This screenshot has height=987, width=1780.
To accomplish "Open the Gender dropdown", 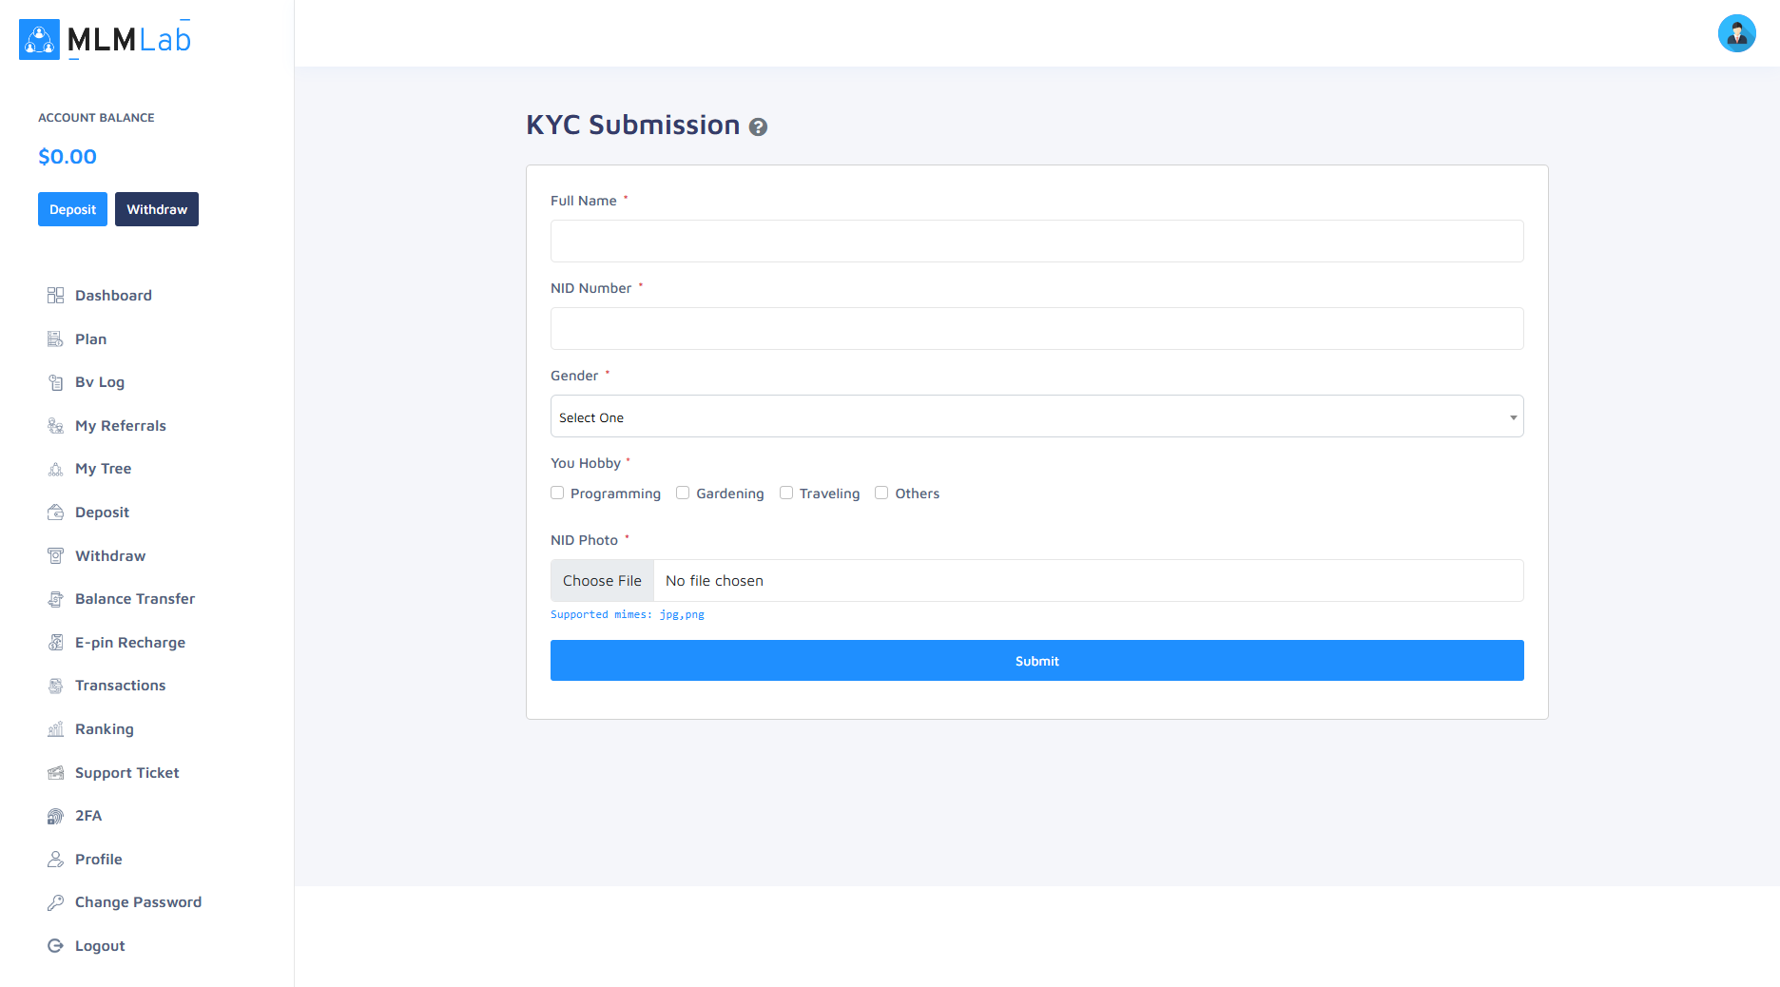I will click(1036, 416).
